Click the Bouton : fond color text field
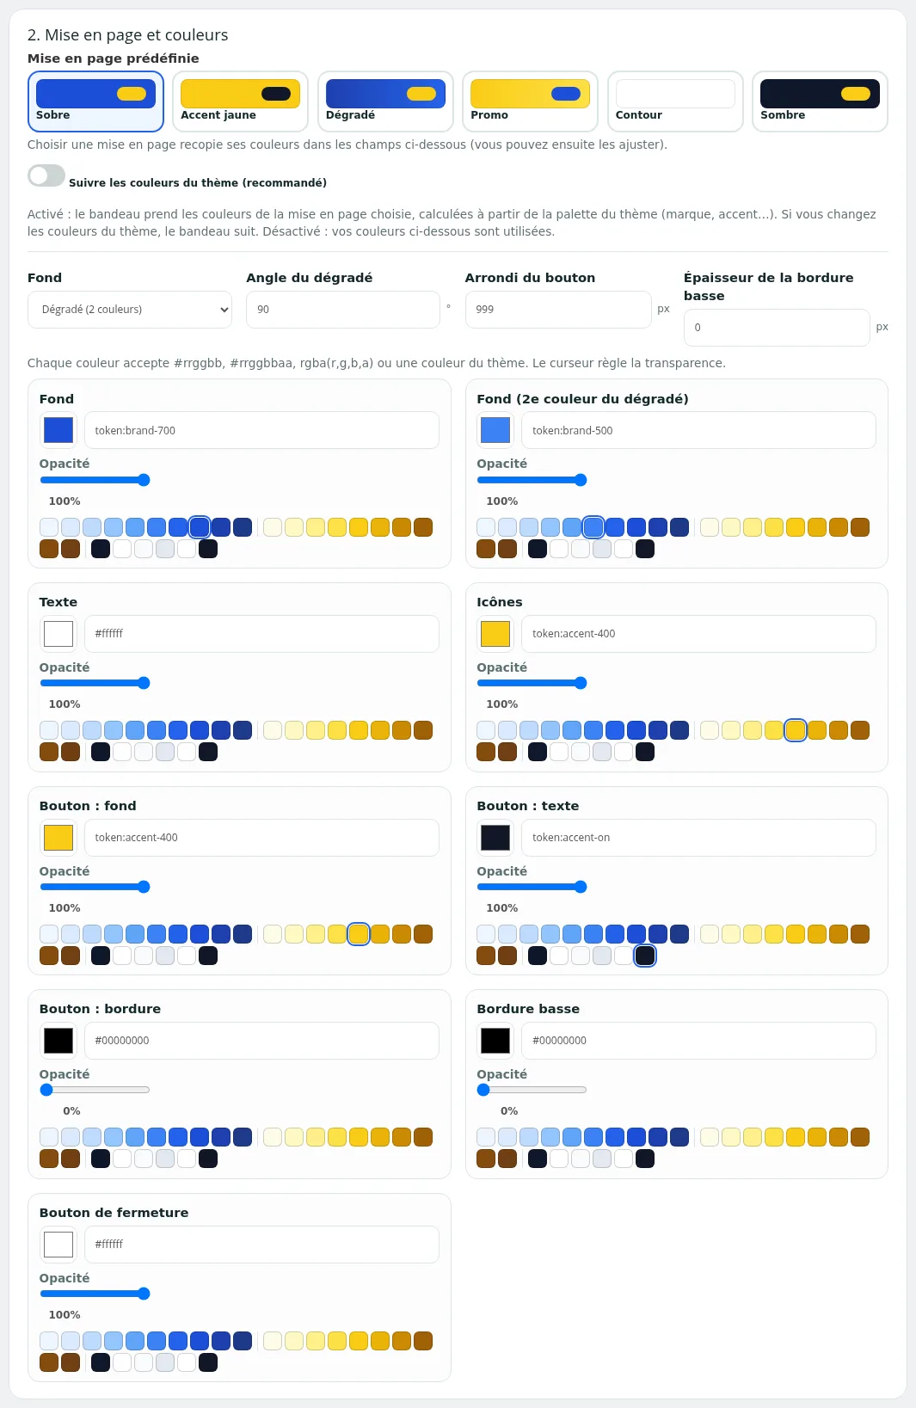 [261, 838]
